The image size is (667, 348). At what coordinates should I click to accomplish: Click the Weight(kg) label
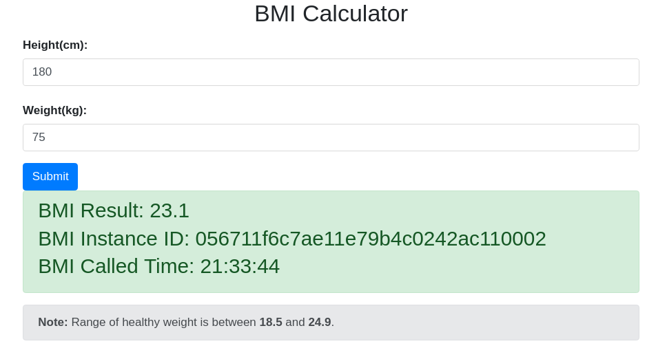pos(54,111)
